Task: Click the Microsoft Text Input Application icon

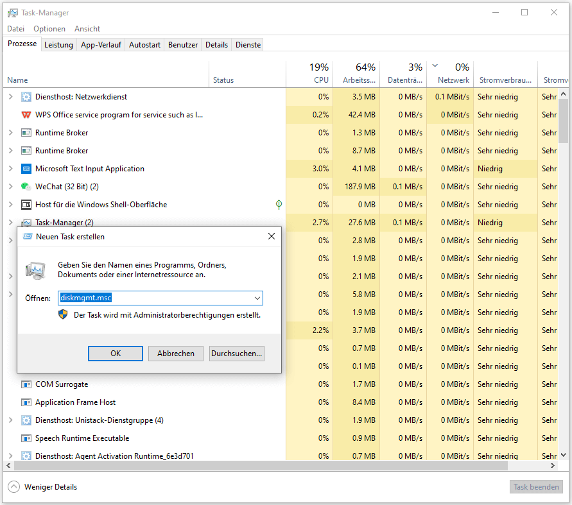Action: pos(26,168)
